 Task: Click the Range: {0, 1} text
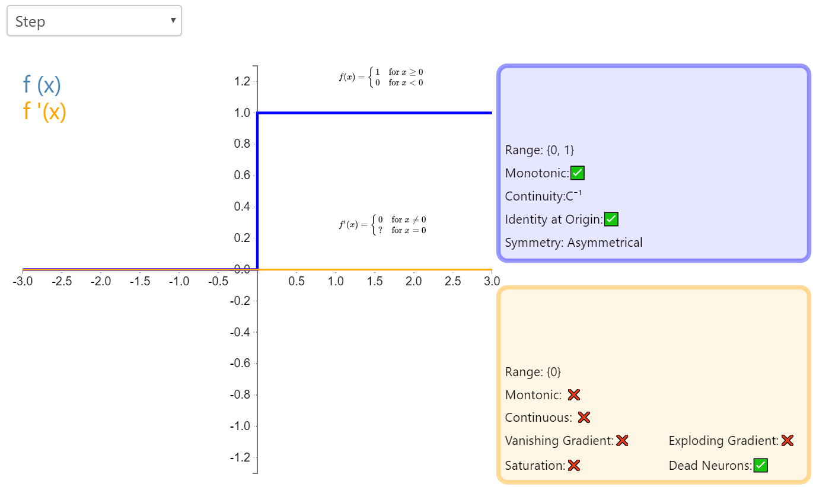pyautogui.click(x=540, y=151)
